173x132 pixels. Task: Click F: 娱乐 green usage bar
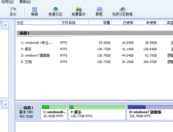pos(97,107)
